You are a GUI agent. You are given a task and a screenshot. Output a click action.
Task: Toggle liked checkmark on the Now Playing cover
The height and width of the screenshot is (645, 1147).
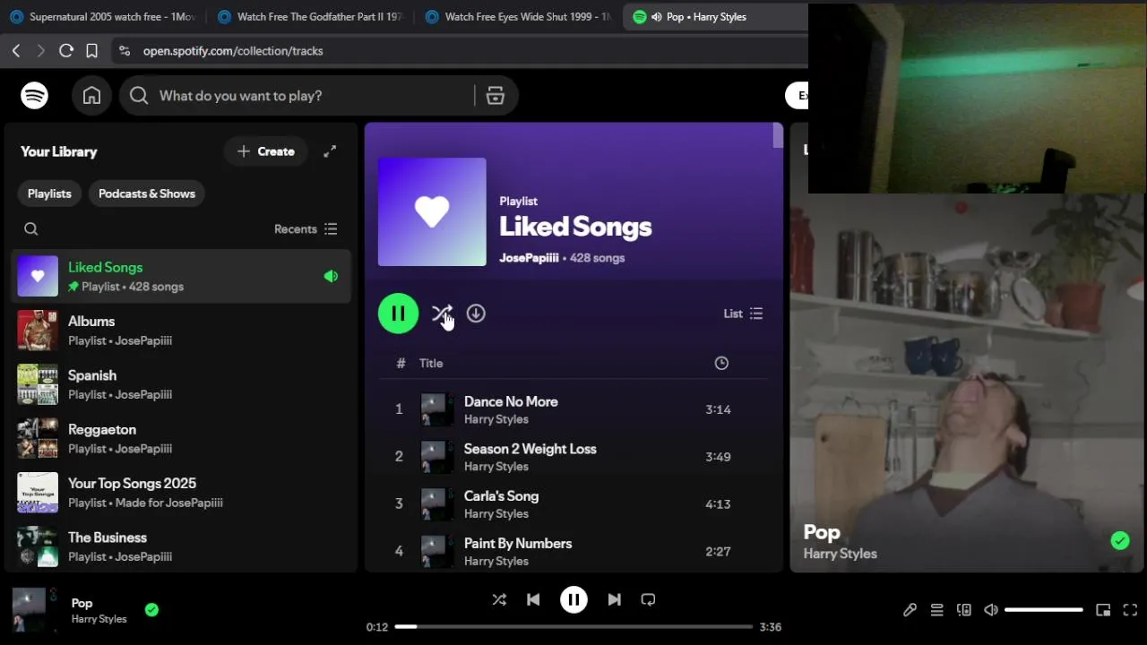[x=1120, y=540]
